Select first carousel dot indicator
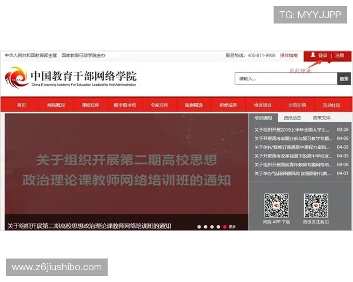Image resolution: width=353 pixels, height=282 pixels. pos(199,227)
